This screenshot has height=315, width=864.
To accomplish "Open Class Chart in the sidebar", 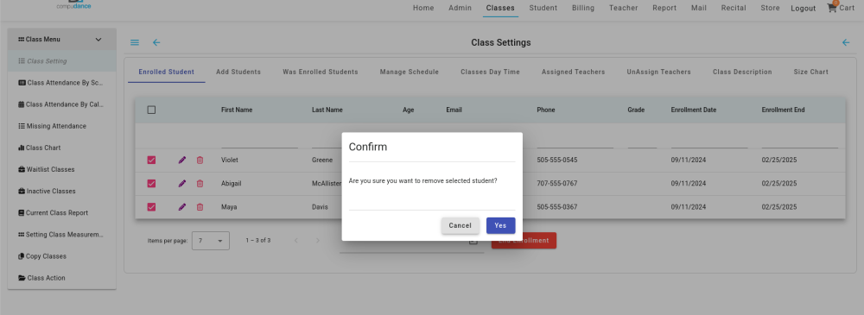I will [61, 148].
